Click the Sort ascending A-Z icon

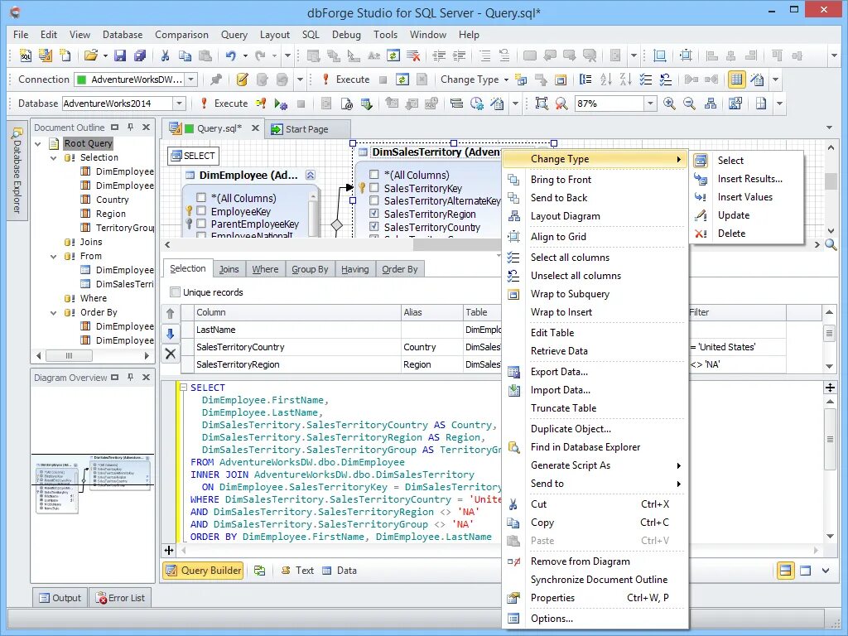tap(605, 79)
